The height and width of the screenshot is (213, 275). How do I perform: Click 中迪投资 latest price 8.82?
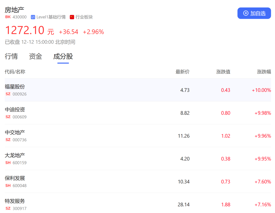pos(185,113)
